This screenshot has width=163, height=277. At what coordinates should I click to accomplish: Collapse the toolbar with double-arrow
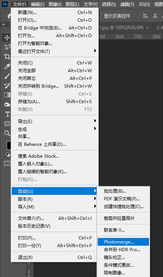point(4,25)
